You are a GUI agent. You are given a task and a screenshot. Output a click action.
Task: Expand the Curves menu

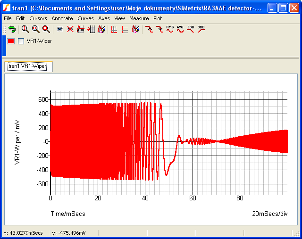click(85, 18)
